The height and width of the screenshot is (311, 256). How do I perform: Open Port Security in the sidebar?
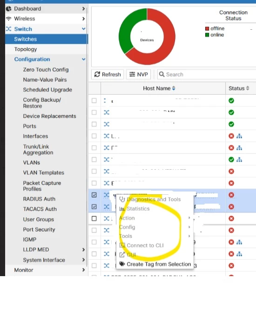(x=39, y=230)
